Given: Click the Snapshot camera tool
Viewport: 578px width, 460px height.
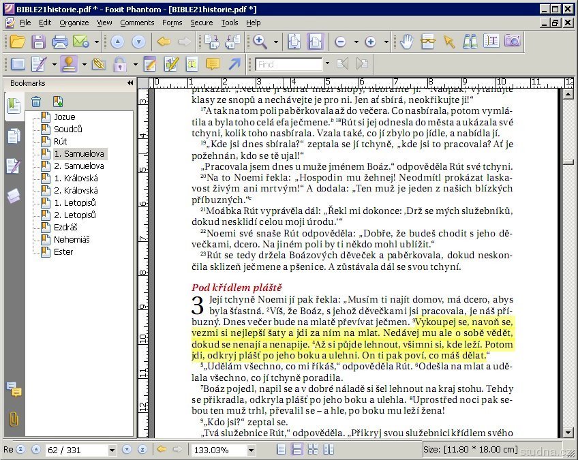Looking at the screenshot, I should [x=512, y=42].
